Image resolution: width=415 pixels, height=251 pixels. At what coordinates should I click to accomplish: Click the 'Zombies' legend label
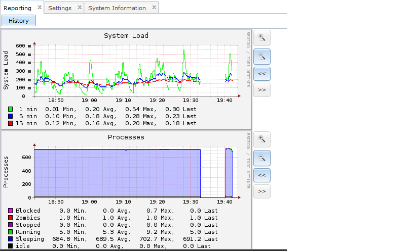click(28, 218)
